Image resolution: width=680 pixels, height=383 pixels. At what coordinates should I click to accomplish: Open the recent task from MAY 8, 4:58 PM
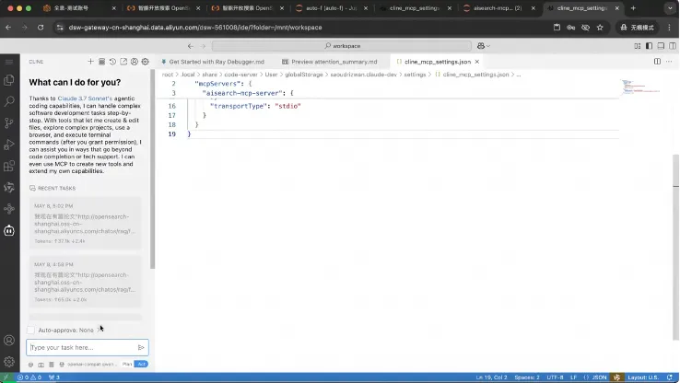(86, 282)
